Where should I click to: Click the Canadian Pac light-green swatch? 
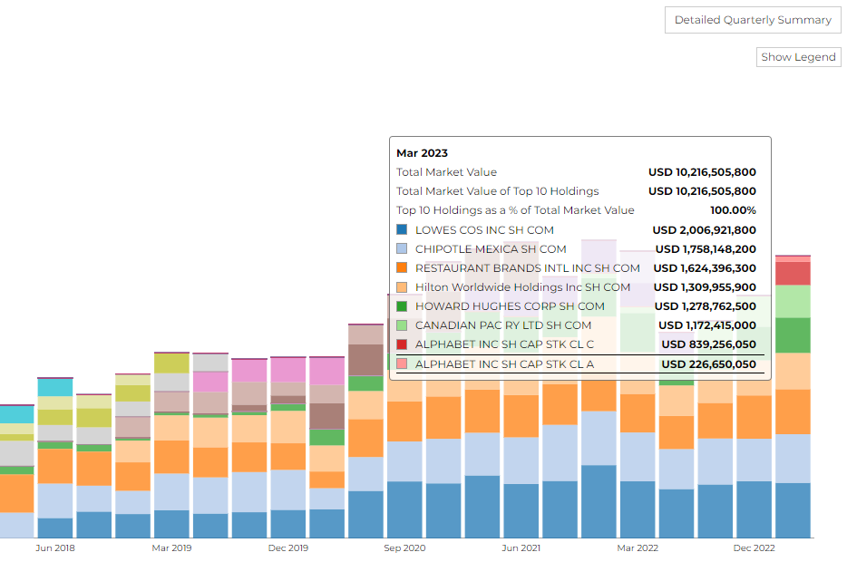[x=402, y=325]
